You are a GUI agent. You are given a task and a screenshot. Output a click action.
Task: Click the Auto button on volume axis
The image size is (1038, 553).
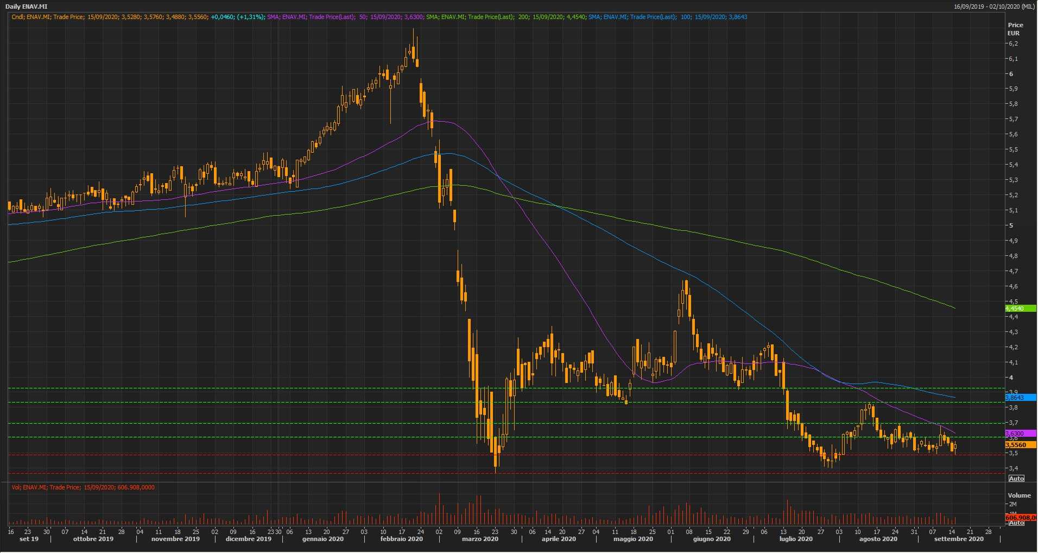coord(1016,523)
